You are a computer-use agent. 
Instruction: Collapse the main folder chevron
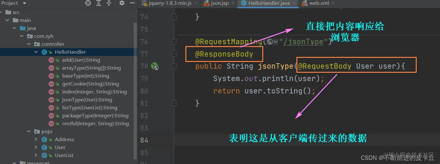point(7,20)
